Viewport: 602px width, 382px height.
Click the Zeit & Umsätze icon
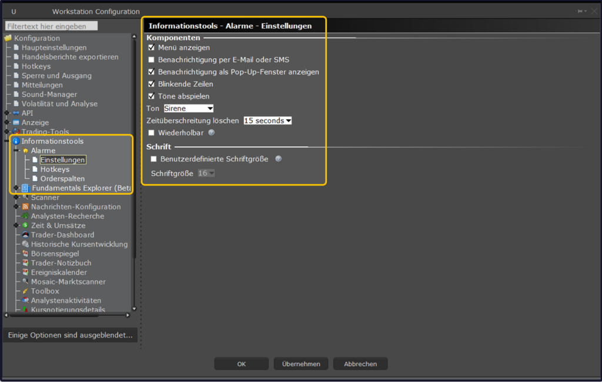(25, 225)
